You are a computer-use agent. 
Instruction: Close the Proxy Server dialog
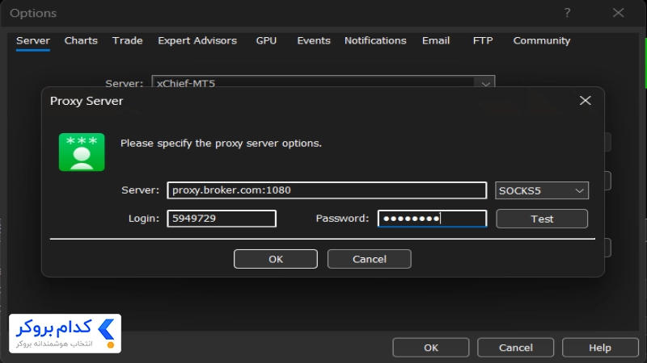pyautogui.click(x=585, y=100)
